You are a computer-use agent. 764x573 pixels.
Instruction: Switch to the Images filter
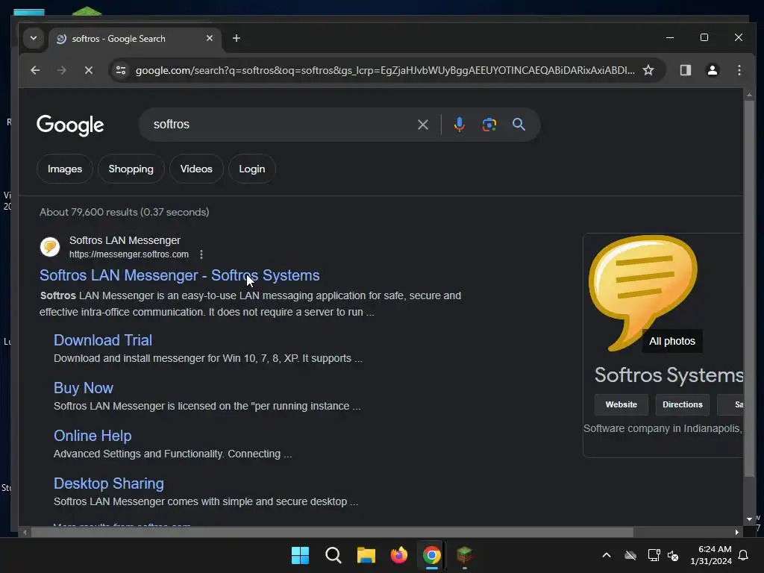point(65,169)
